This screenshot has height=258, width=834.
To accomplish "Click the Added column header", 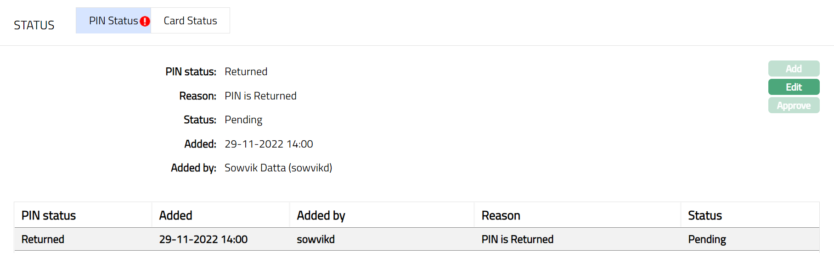I will [175, 215].
